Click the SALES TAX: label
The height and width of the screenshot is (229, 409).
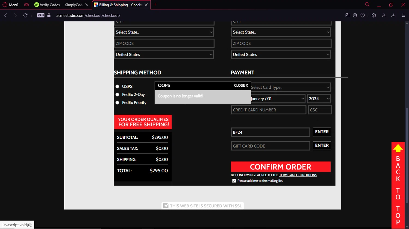tap(127, 149)
